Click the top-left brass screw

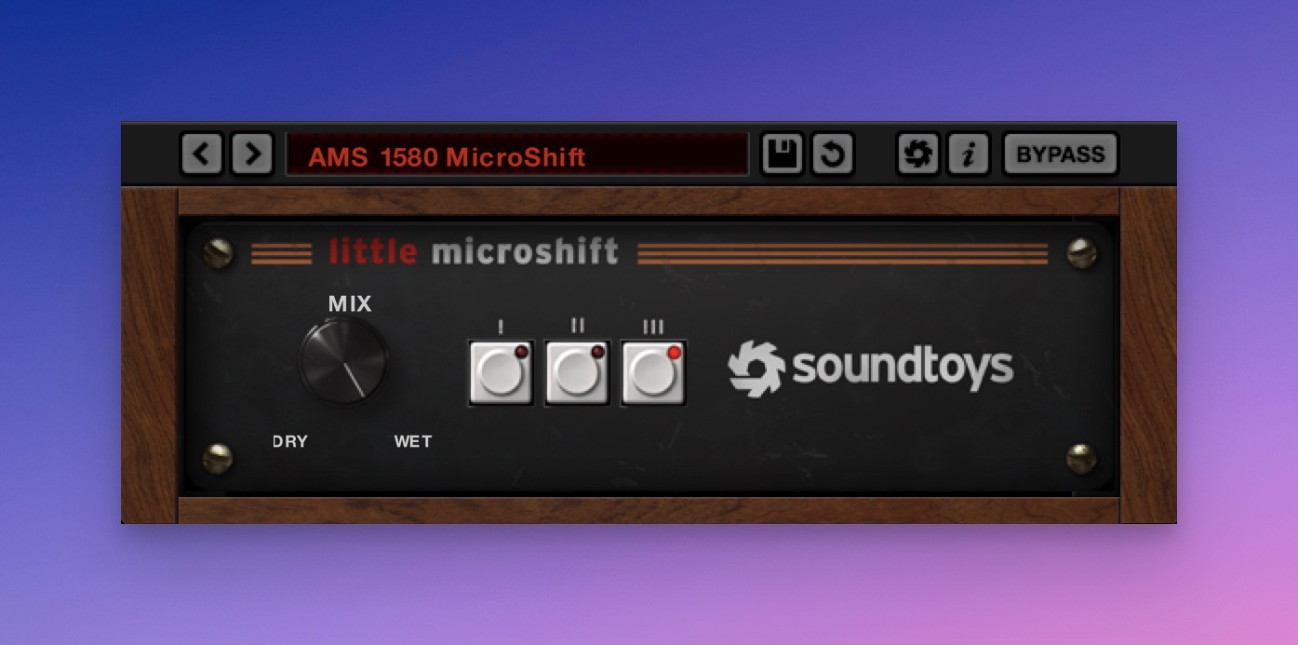point(218,253)
